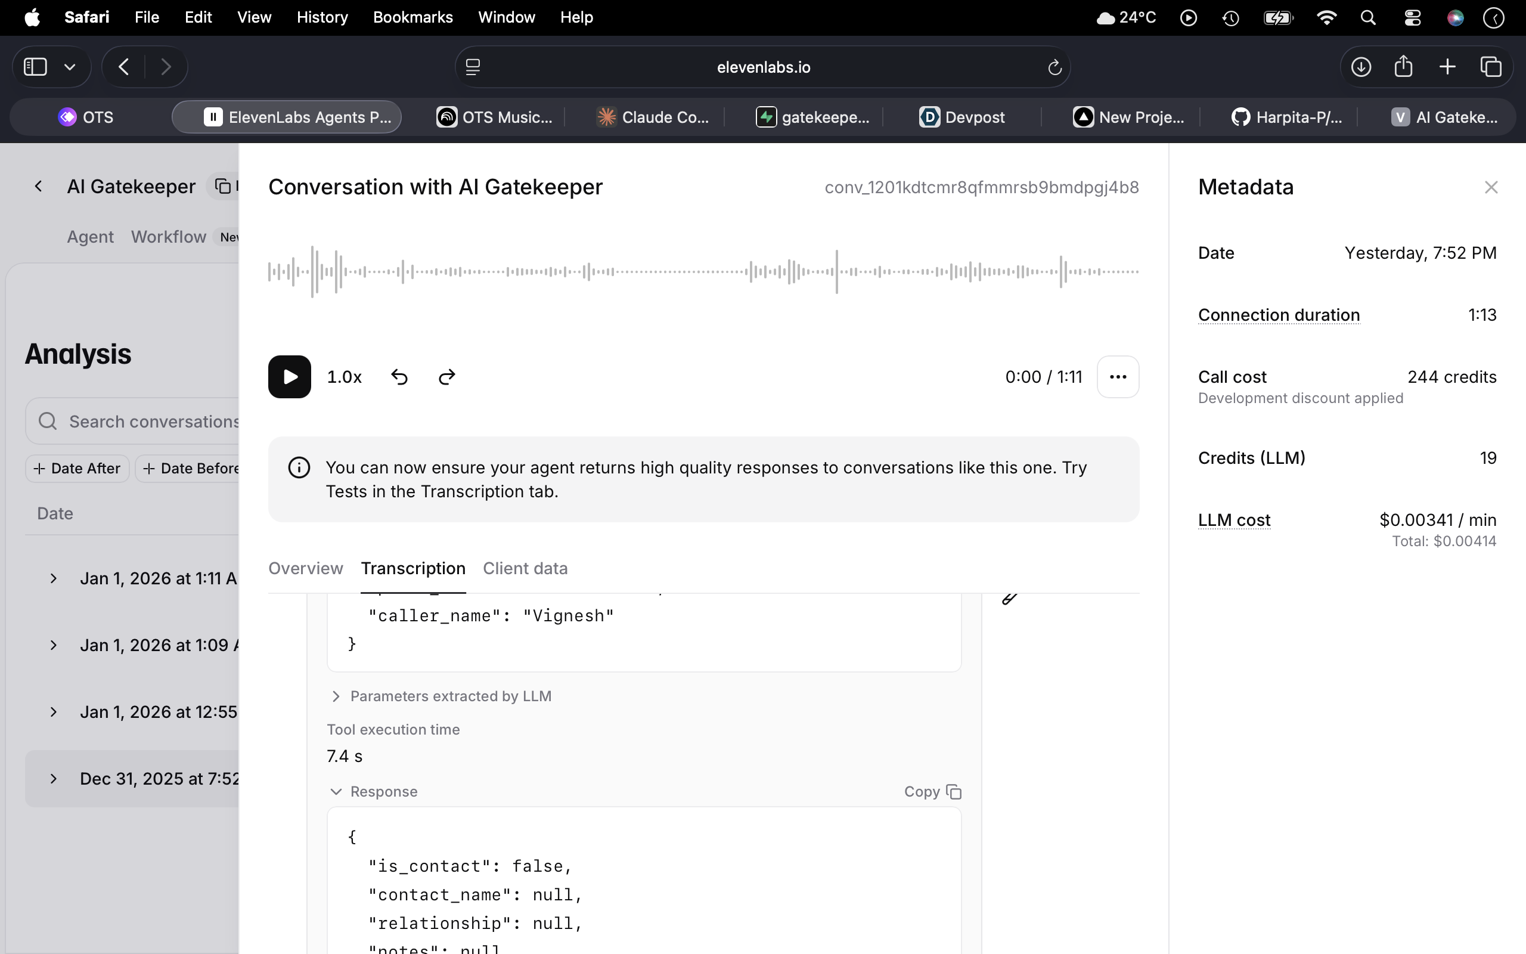The height and width of the screenshot is (954, 1526).
Task: Go forward in Safari history
Action: coord(165,67)
